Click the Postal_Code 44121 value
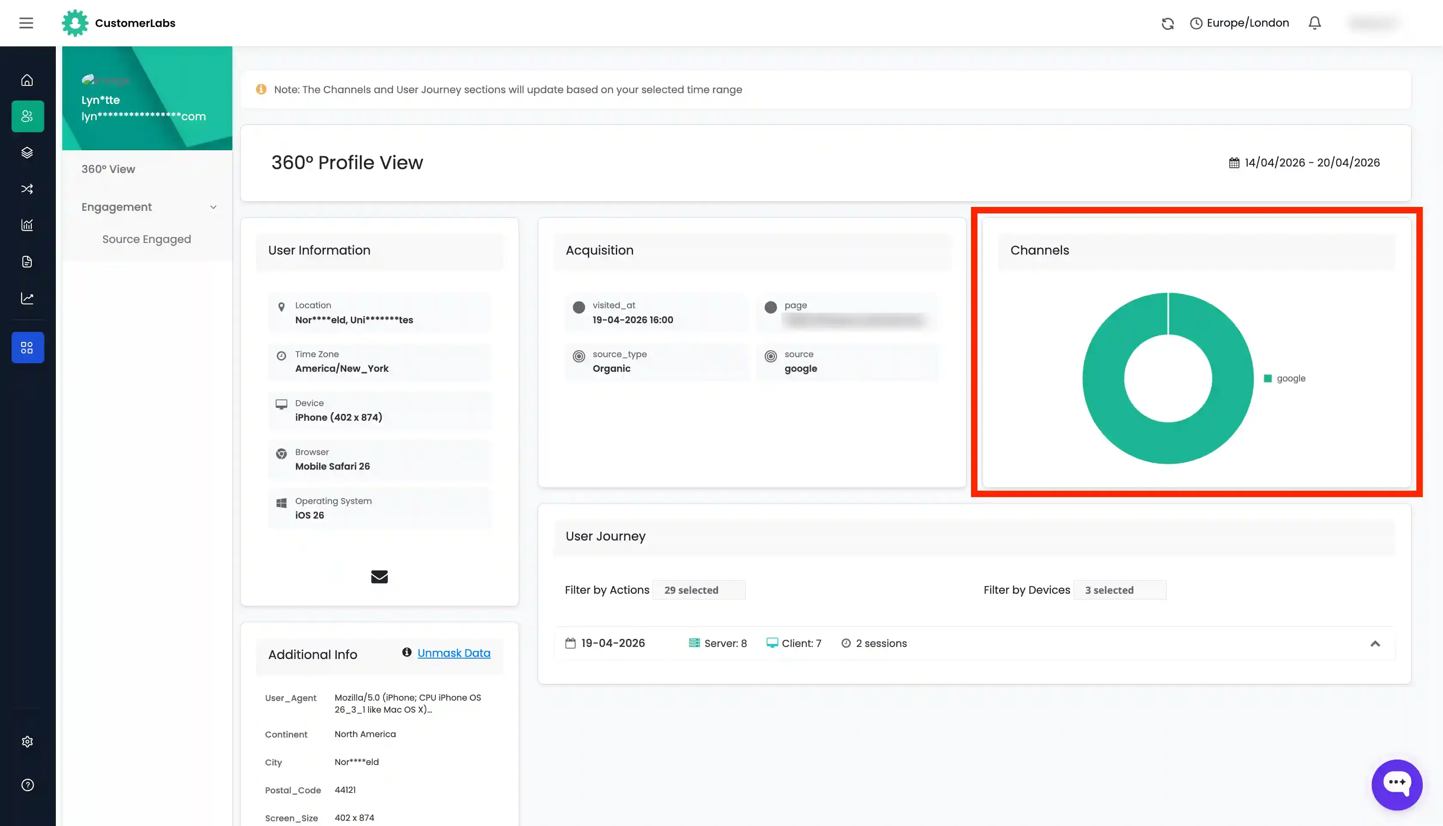The height and width of the screenshot is (826, 1443). 345,790
